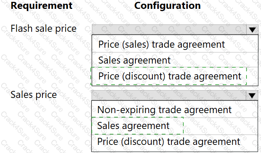Click the Configuration column header

click(167, 6)
